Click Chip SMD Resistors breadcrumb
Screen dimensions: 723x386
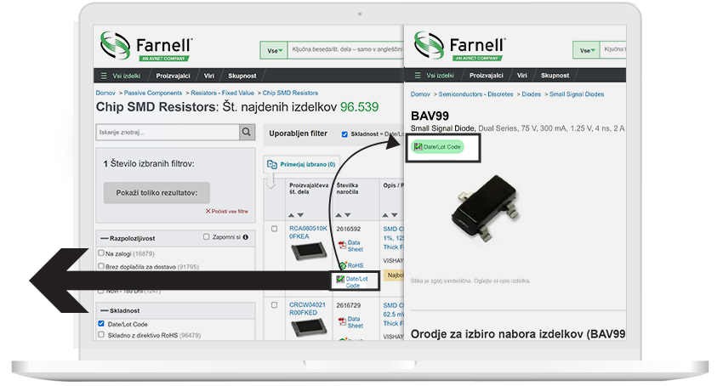point(290,93)
